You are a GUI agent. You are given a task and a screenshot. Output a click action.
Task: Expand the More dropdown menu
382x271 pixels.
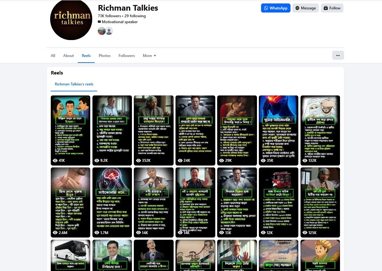click(149, 56)
